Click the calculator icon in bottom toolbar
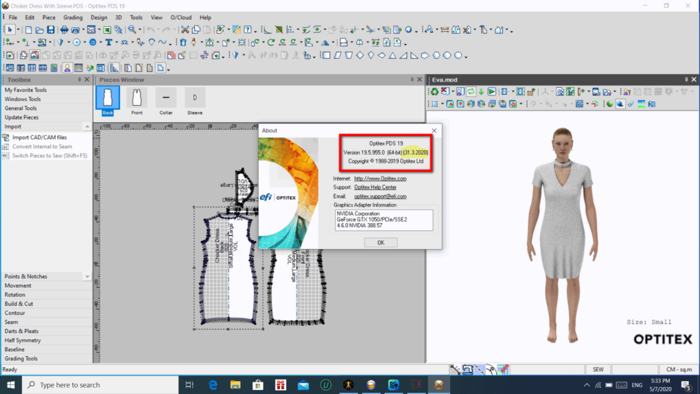700x394 pixels. point(54,69)
